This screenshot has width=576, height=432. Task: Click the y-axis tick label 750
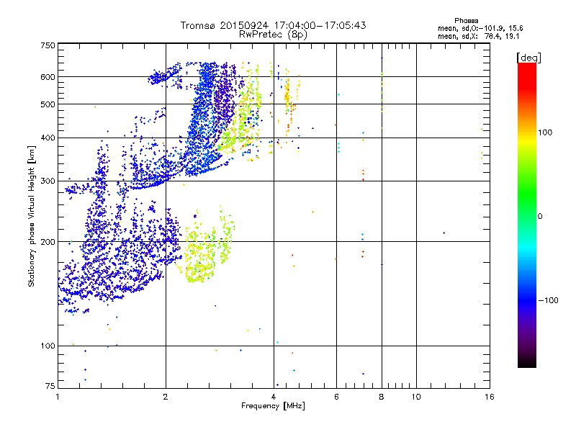click(48, 45)
